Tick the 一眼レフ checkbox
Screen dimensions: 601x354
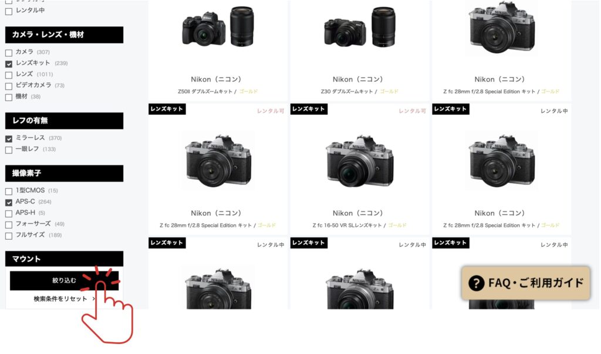pyautogui.click(x=9, y=149)
